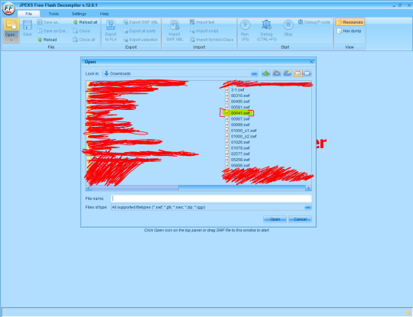
Task: Click Debug P-code in the ribbon
Action: tap(314, 22)
